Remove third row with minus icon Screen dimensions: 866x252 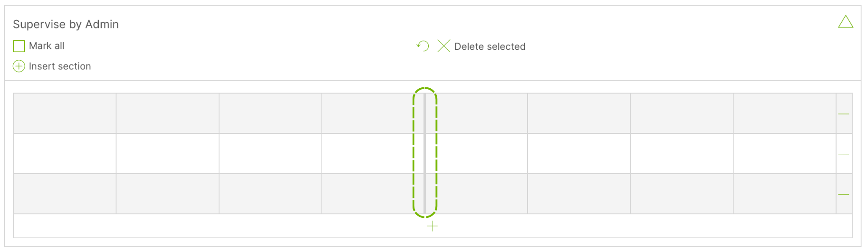coord(844,194)
